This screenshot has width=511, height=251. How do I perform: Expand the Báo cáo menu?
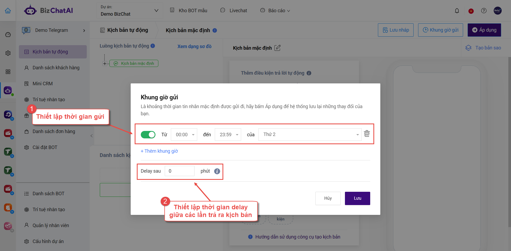point(275,11)
